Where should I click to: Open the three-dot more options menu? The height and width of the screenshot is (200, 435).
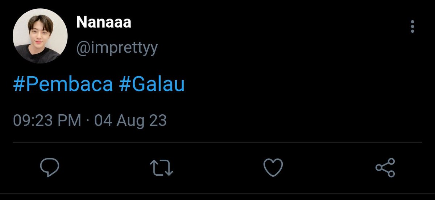pyautogui.click(x=412, y=27)
